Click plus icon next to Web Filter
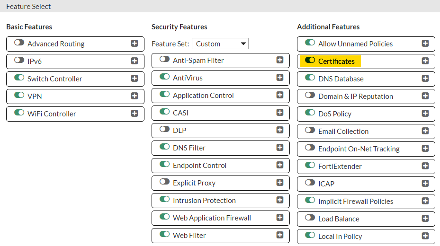The image size is (440, 246). pos(280,235)
